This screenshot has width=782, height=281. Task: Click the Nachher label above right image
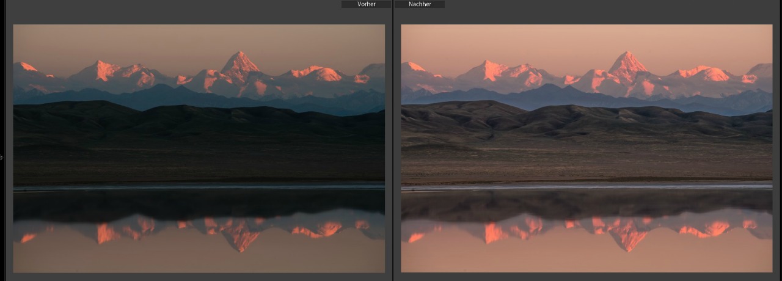(x=420, y=4)
